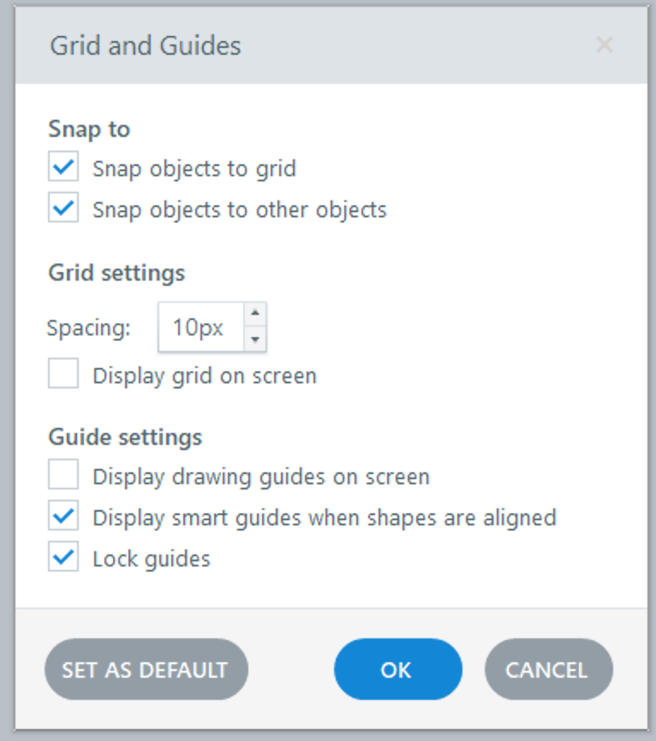Screen dimensions: 656x741
Task: Click the 'Grid settings' section heading
Action: 116,273
